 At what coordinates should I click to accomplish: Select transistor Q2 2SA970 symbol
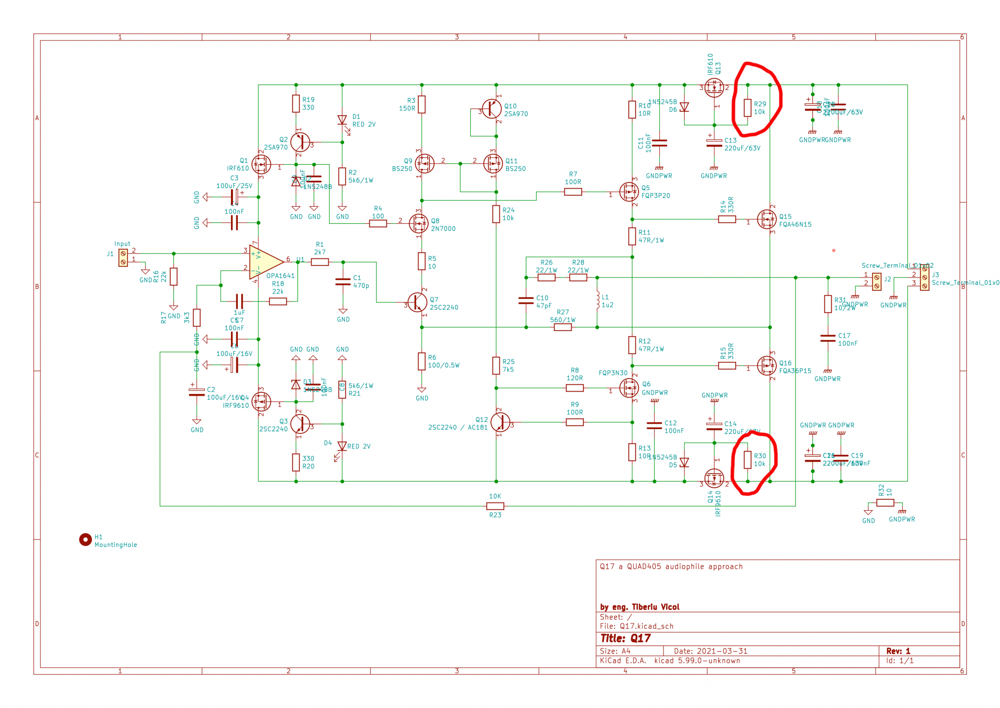300,142
